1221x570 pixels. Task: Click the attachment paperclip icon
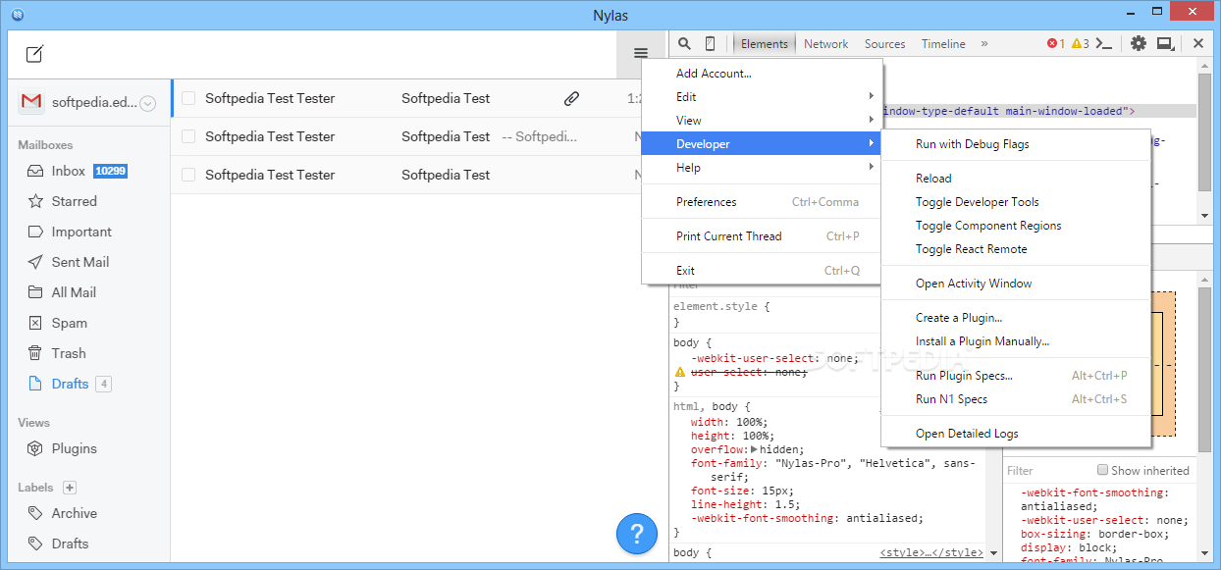(571, 98)
